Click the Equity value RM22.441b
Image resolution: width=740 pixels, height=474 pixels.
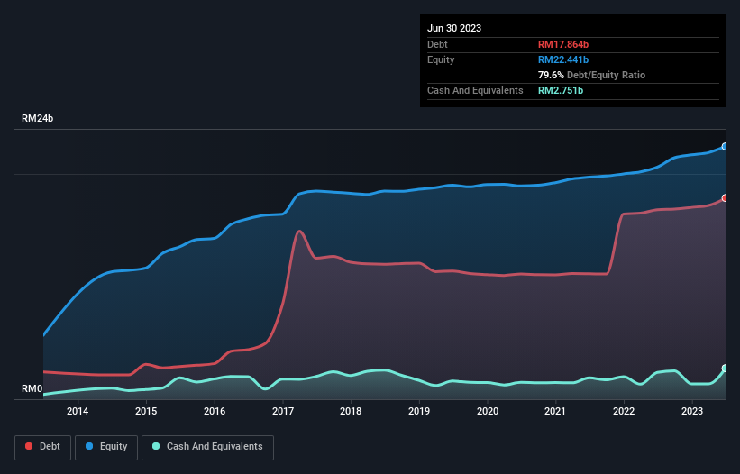[x=563, y=59]
